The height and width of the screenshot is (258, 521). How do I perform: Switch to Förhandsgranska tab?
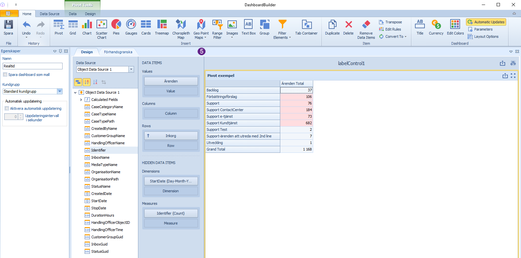coord(118,52)
